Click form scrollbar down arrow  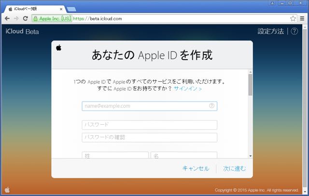coord(251,156)
